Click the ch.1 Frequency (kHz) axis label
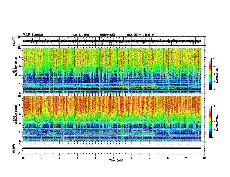 [15, 67]
